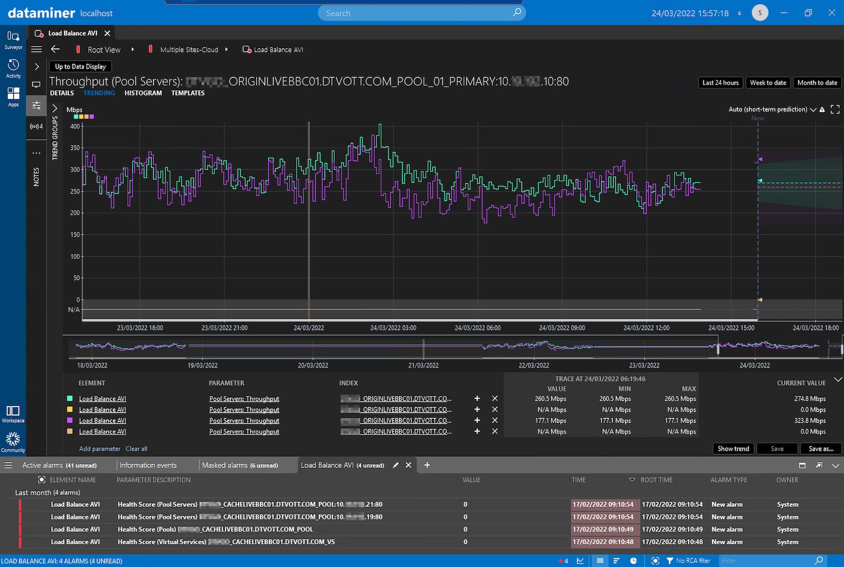
Task: Select sorted bars view in alarm footer
Action: [616, 561]
